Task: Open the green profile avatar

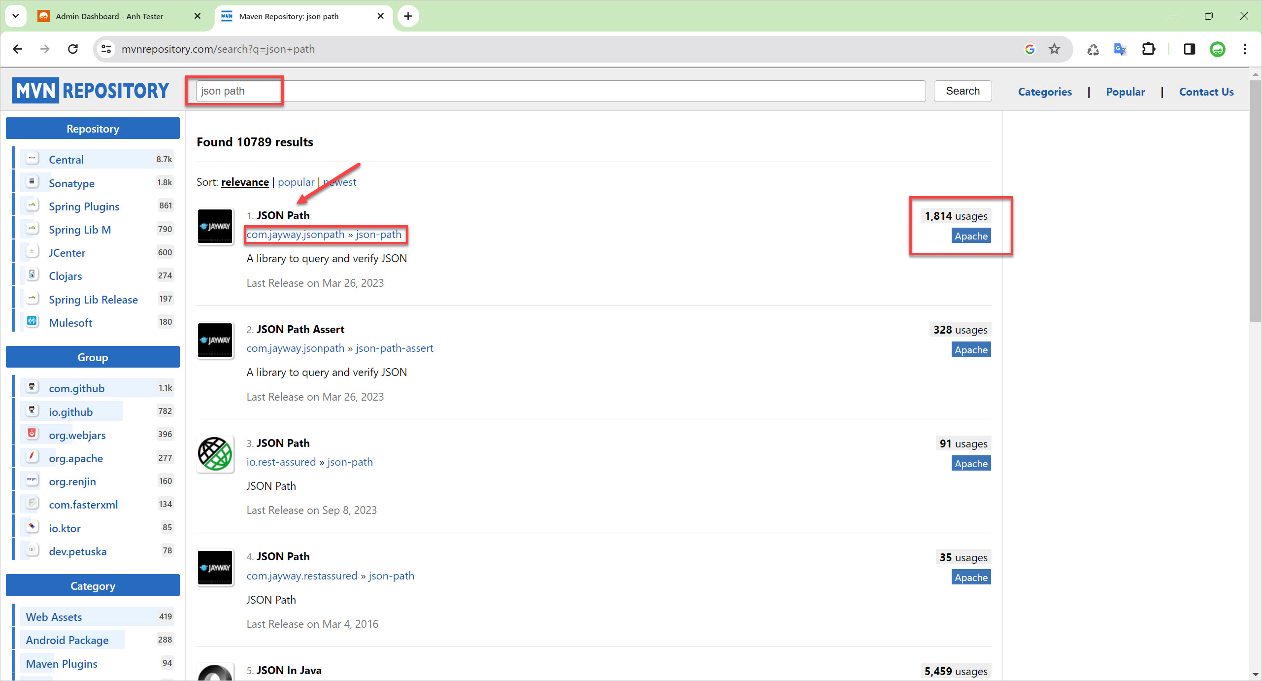Action: tap(1217, 49)
